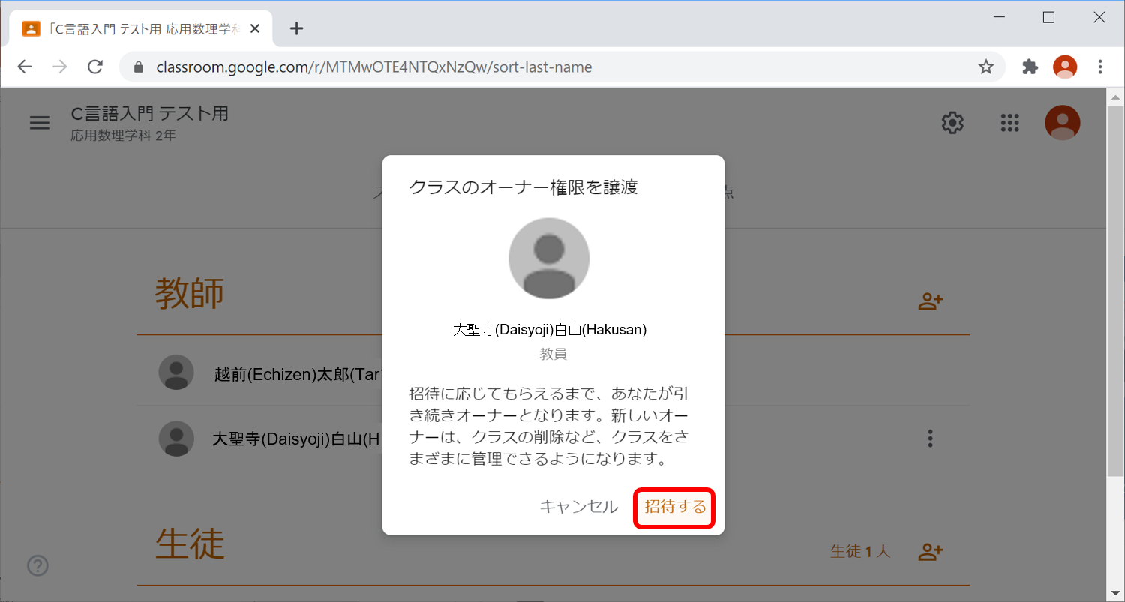The image size is (1125, 602).
Task: Click browser forward arrow
Action: pos(60,67)
